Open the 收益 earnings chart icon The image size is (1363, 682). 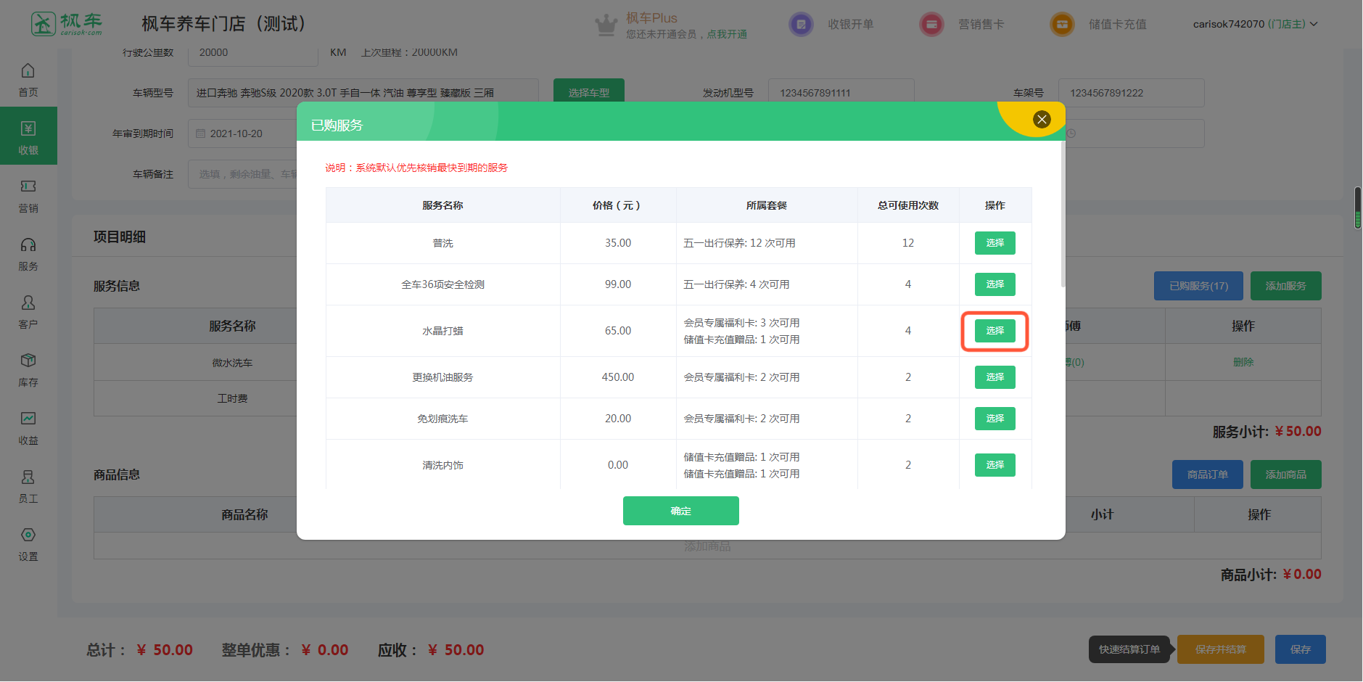point(28,427)
